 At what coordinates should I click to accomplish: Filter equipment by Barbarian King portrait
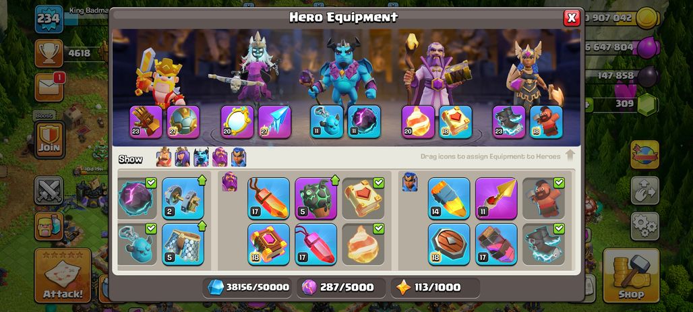[x=164, y=157]
